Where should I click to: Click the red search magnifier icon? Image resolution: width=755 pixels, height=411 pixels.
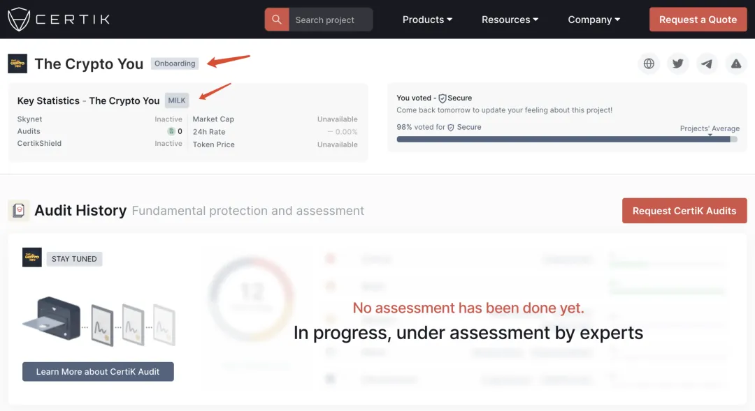pyautogui.click(x=277, y=20)
